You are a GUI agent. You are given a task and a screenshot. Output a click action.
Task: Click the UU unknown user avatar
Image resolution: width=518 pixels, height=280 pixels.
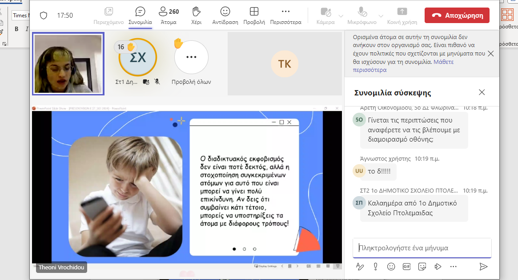359,171
